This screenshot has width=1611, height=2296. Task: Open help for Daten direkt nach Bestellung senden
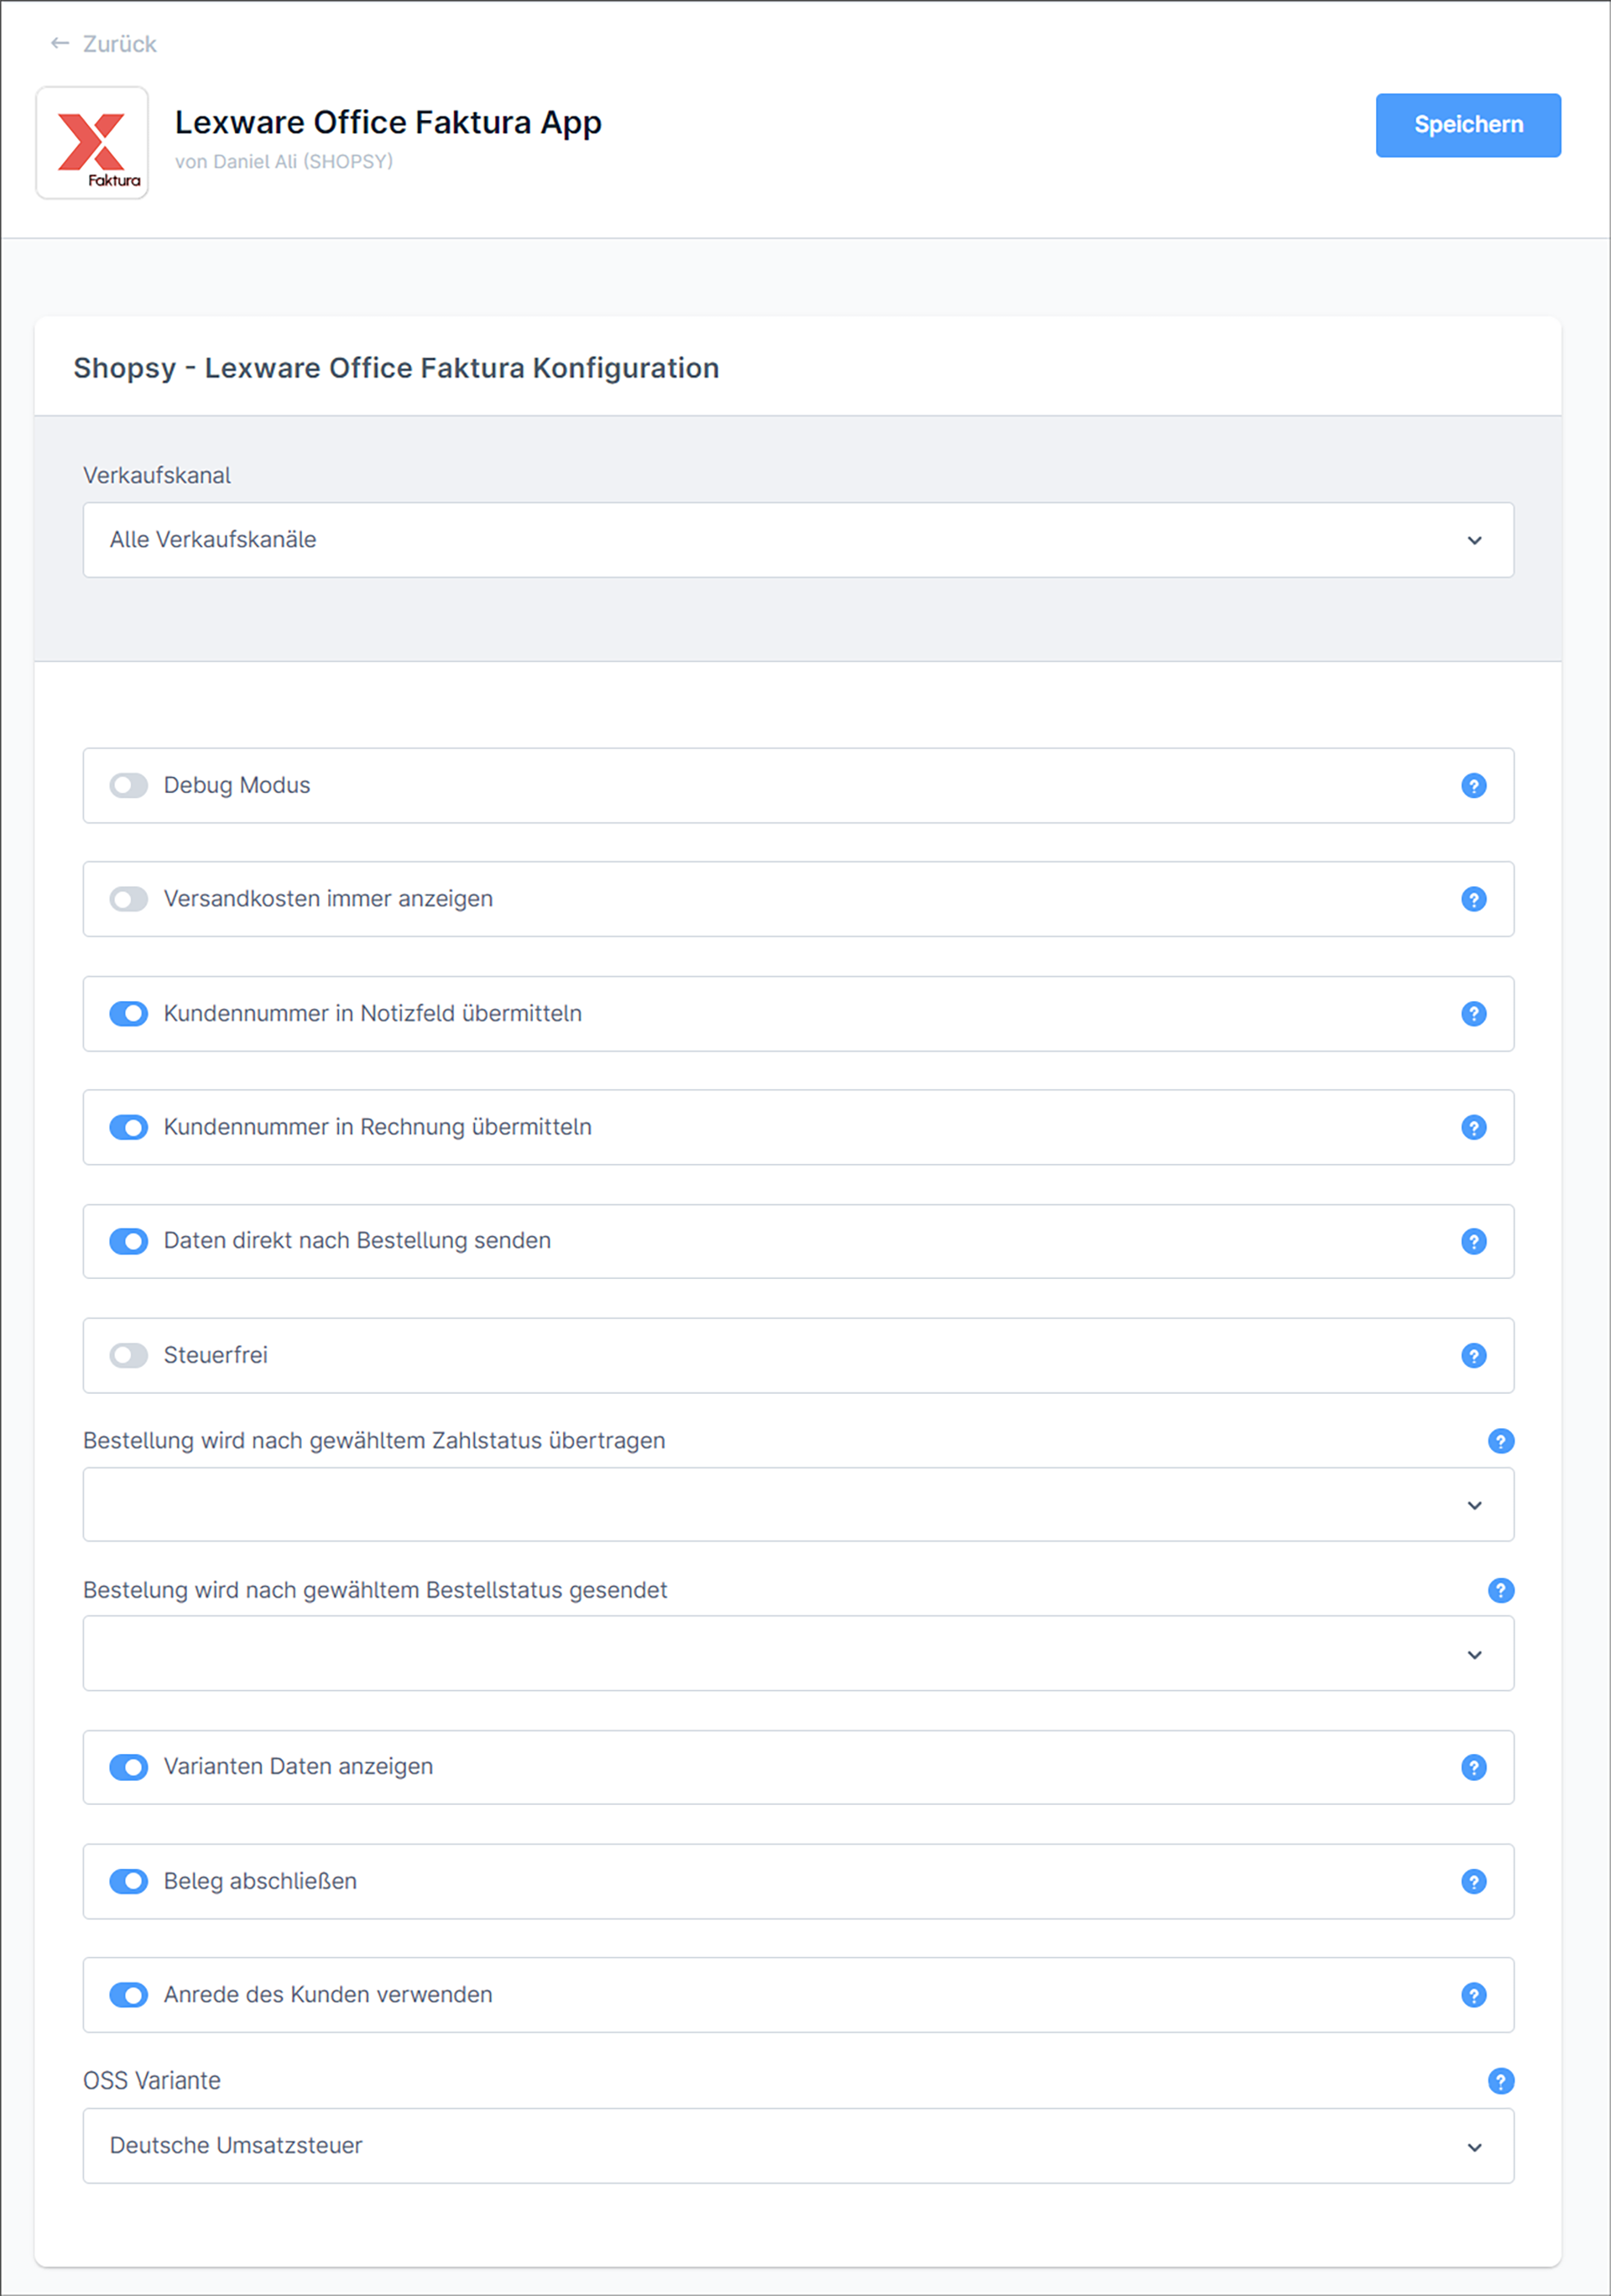pos(1473,1241)
